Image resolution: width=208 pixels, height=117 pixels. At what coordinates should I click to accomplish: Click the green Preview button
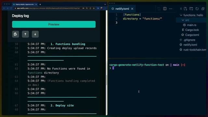coord(54,24)
